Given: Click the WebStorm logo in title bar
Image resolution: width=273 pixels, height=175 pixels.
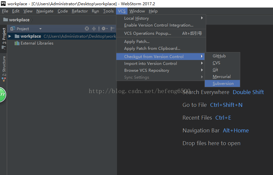Looking at the screenshot, I should (3, 4).
